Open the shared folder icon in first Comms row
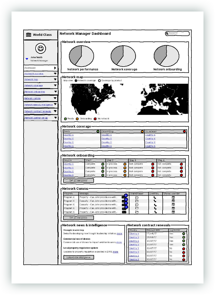The image size is (215, 295). (x=137, y=197)
